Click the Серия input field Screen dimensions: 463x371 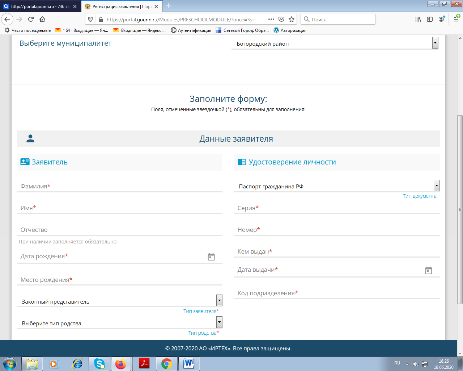tap(337, 208)
